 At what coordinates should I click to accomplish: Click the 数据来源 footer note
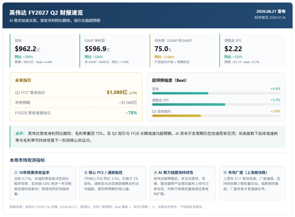coord(107,207)
